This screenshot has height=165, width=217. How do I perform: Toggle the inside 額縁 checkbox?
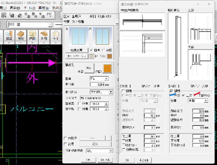click(x=171, y=91)
